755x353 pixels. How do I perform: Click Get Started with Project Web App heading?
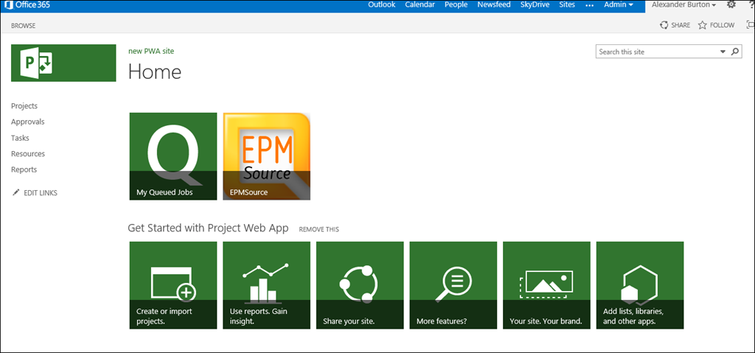pos(208,228)
